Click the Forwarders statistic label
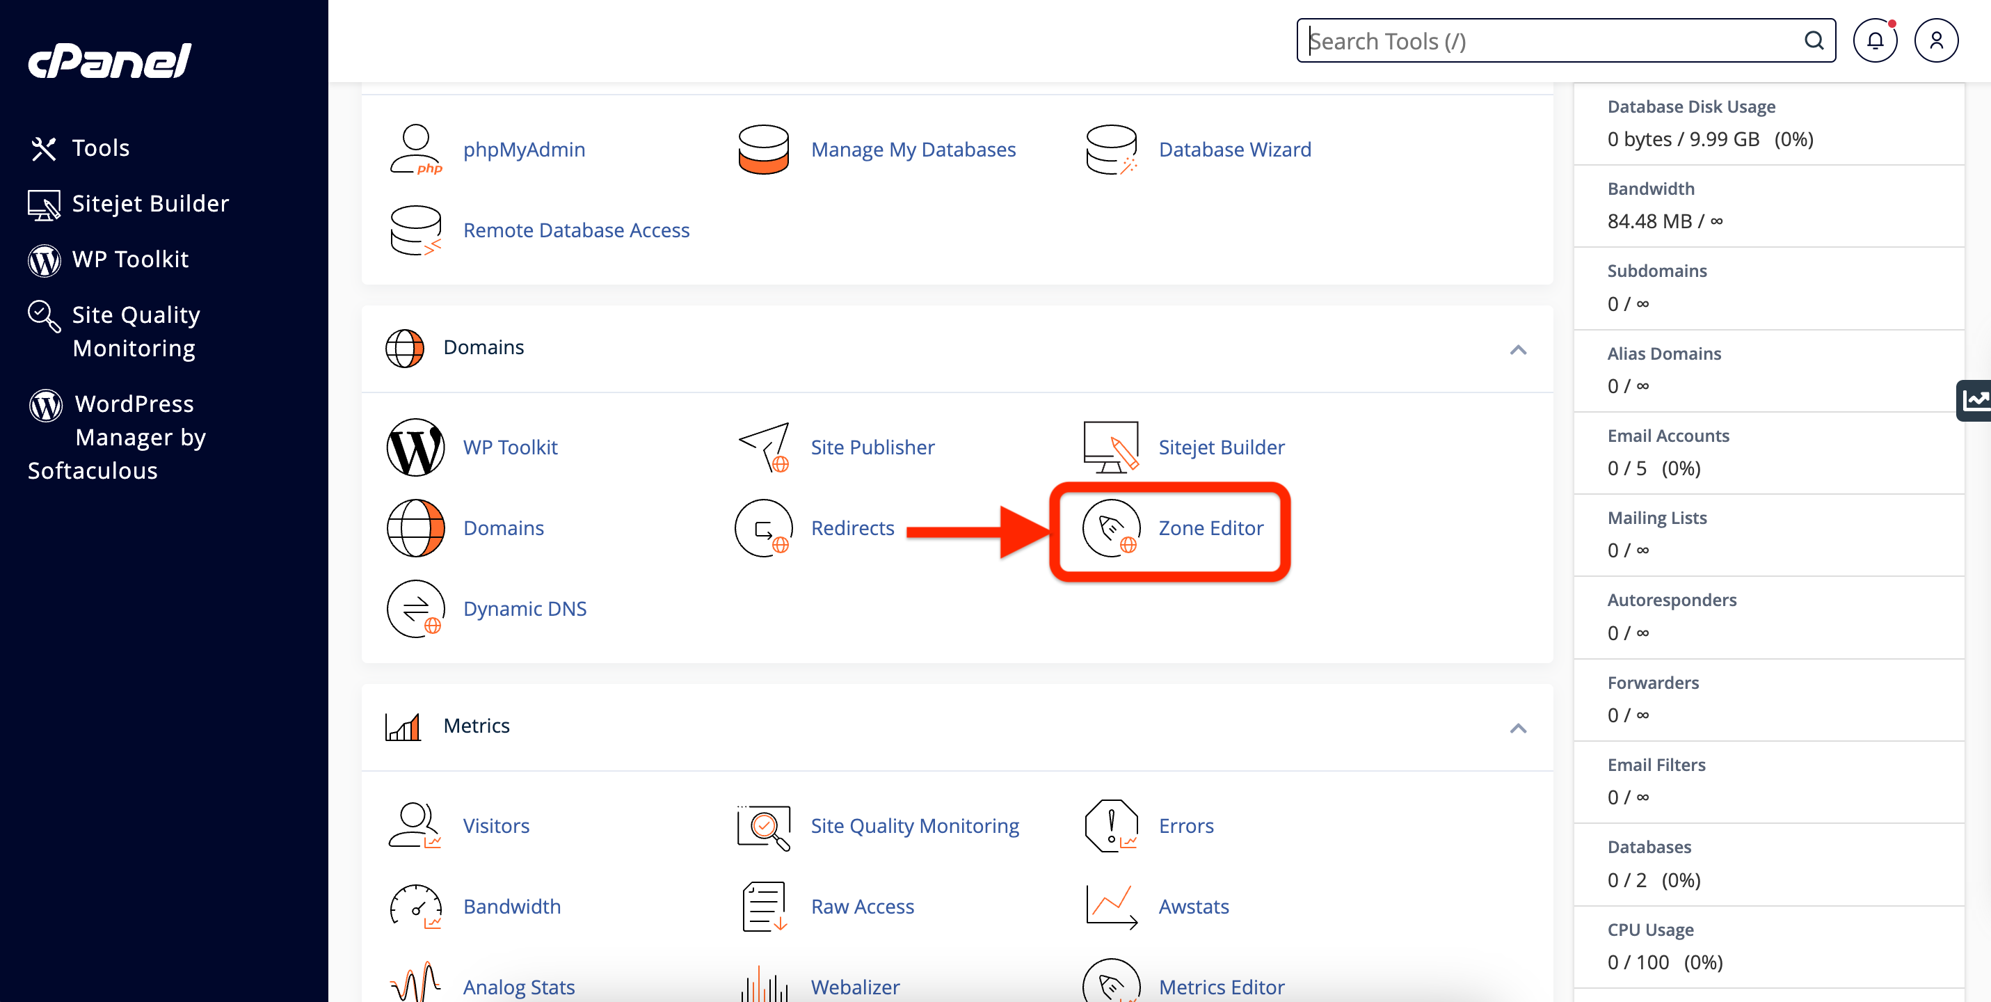The width and height of the screenshot is (1991, 1002). [1653, 683]
